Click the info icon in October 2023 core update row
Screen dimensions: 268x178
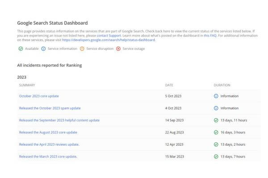pyautogui.click(x=216, y=96)
